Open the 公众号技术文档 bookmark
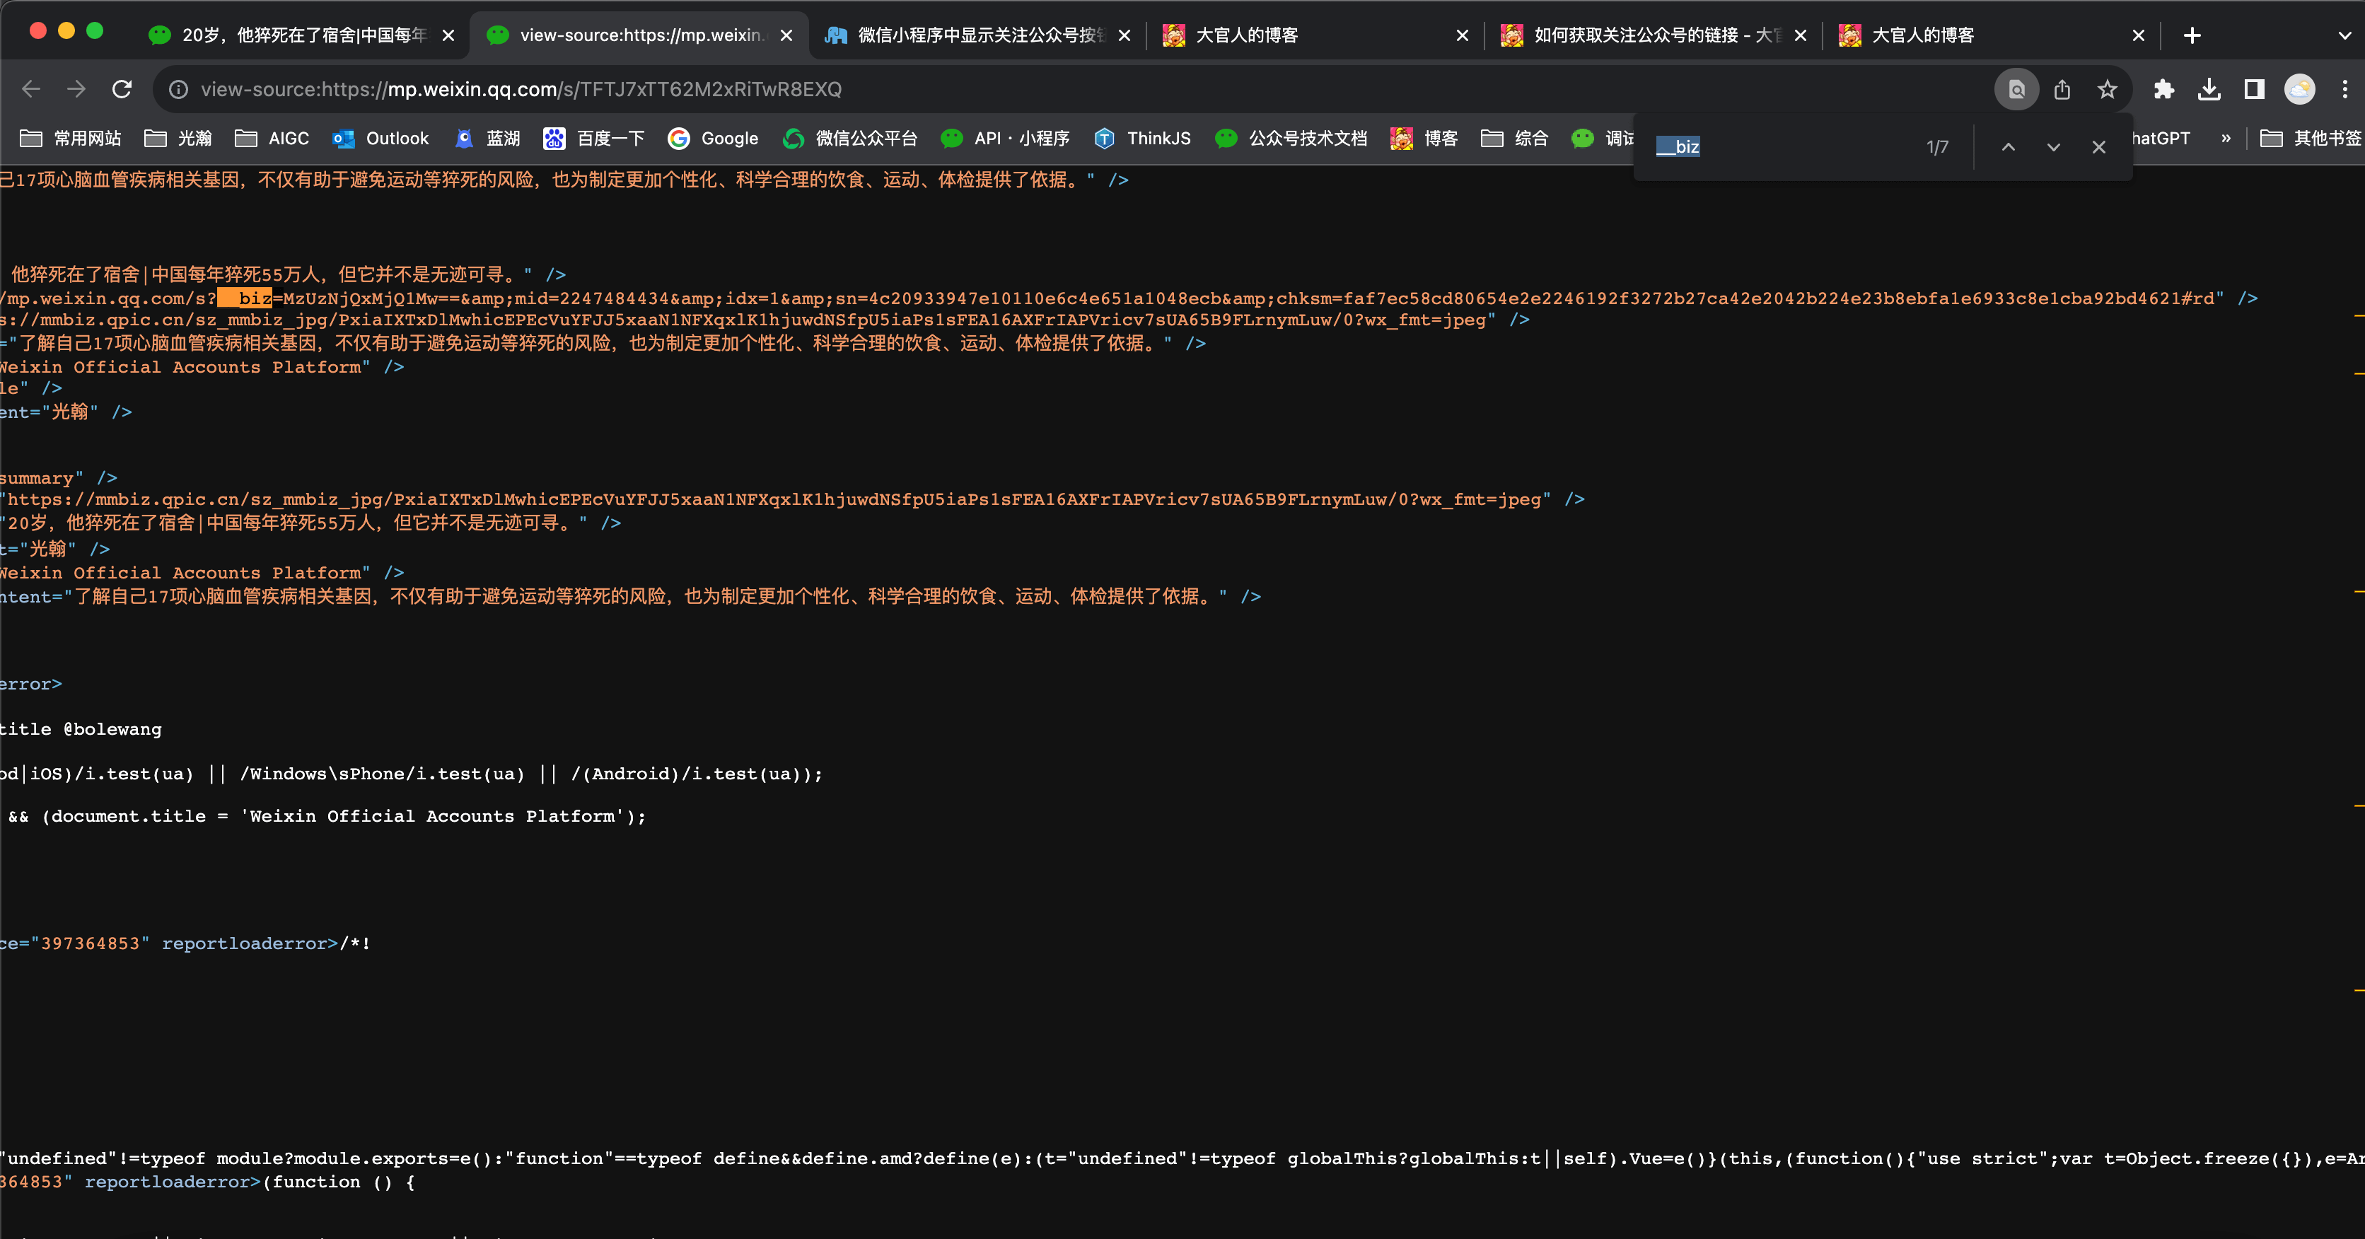 pyautogui.click(x=1291, y=139)
